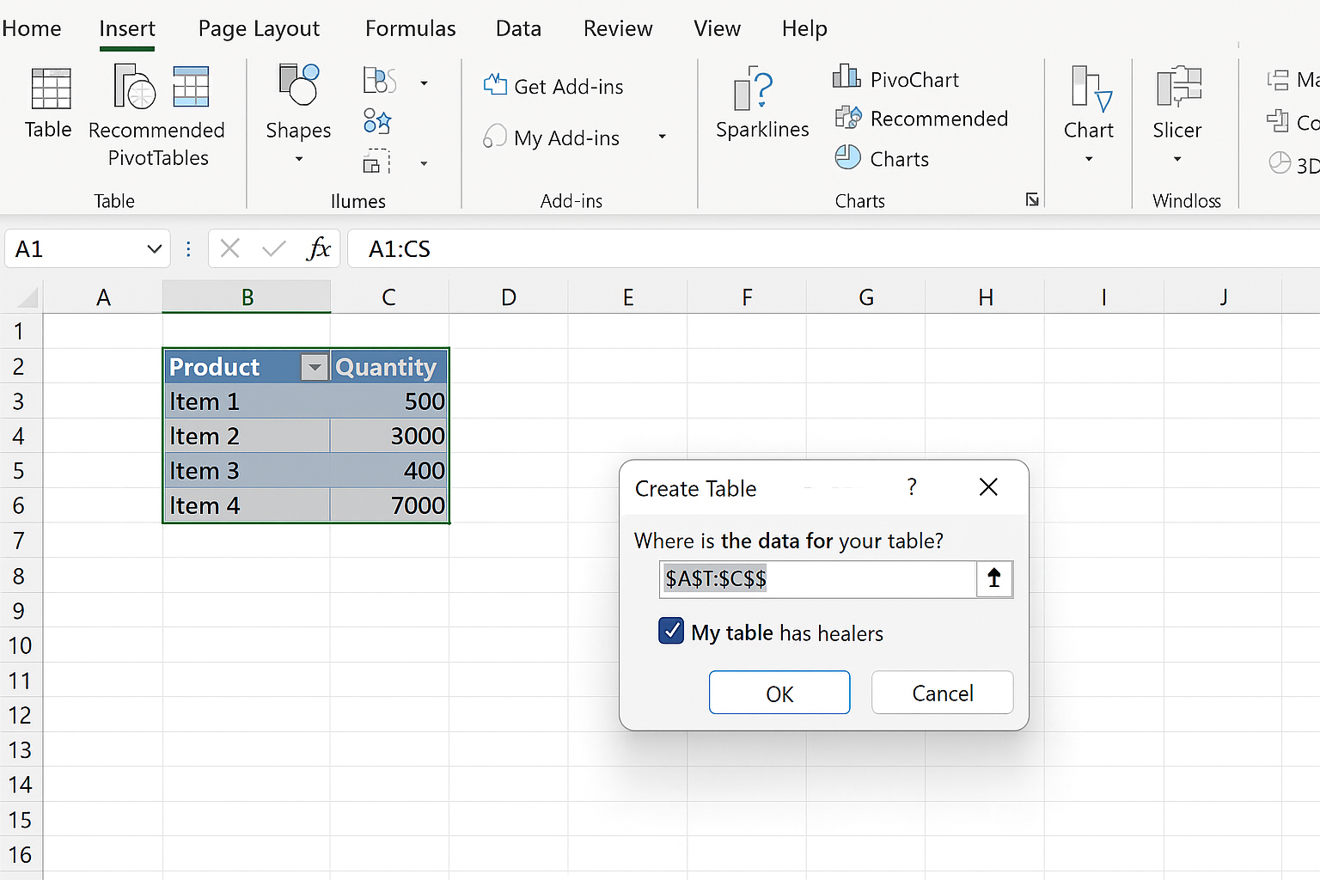Select column A header

[103, 297]
